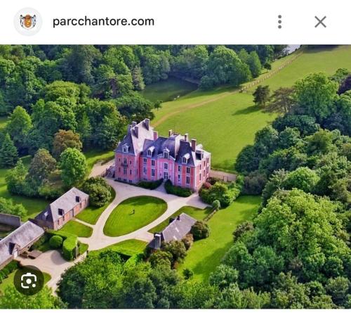
Task: Open the parcchantore.com source link
Action: pyautogui.click(x=103, y=22)
